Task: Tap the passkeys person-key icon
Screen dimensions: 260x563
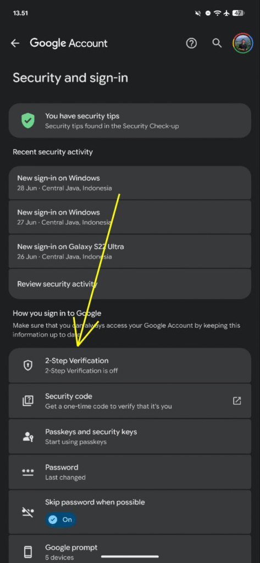Action: tap(27, 436)
